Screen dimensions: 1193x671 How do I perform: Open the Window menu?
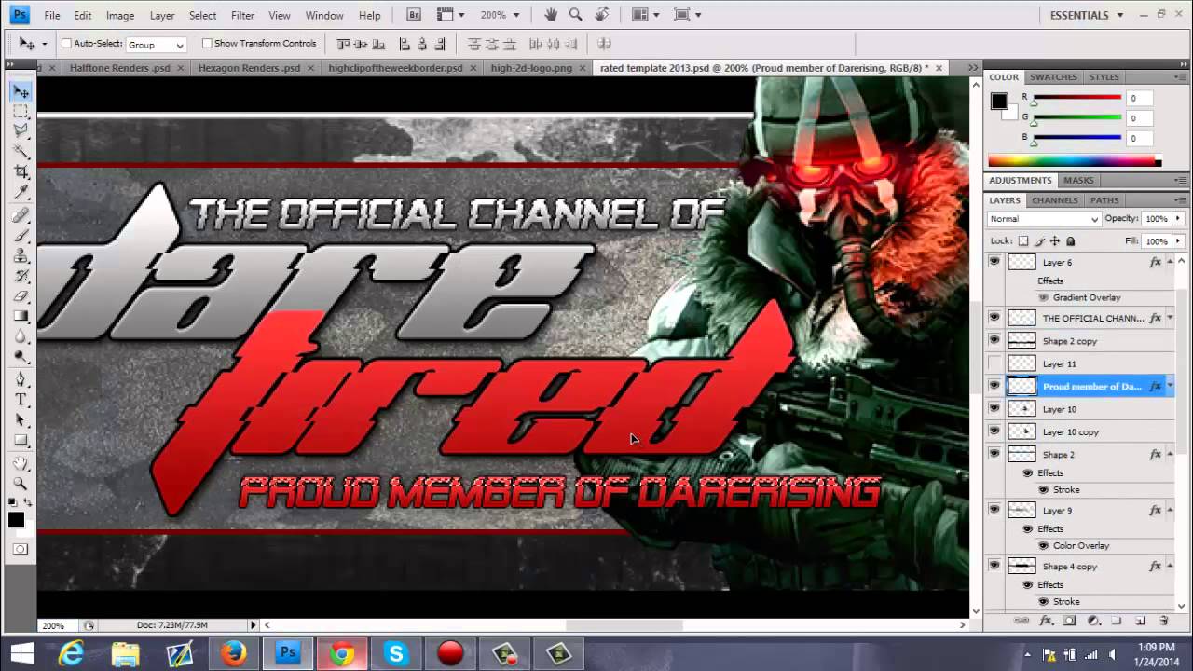(x=324, y=16)
